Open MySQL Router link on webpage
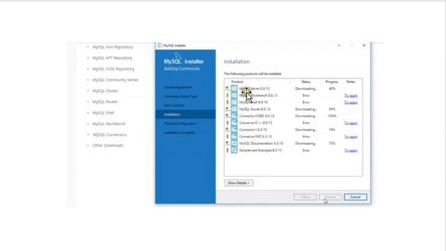The image size is (446, 251). point(105,102)
